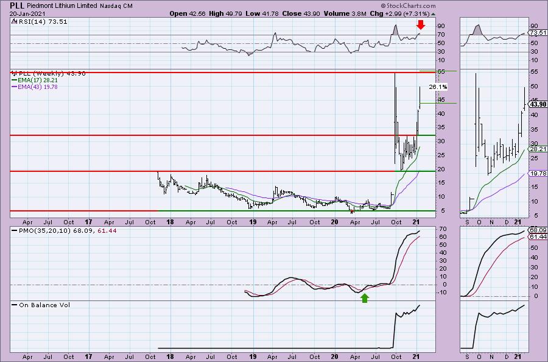The image size is (548, 362).
Task: Click the Chg +2.99 (+7.31%) readout
Action: tap(399, 13)
